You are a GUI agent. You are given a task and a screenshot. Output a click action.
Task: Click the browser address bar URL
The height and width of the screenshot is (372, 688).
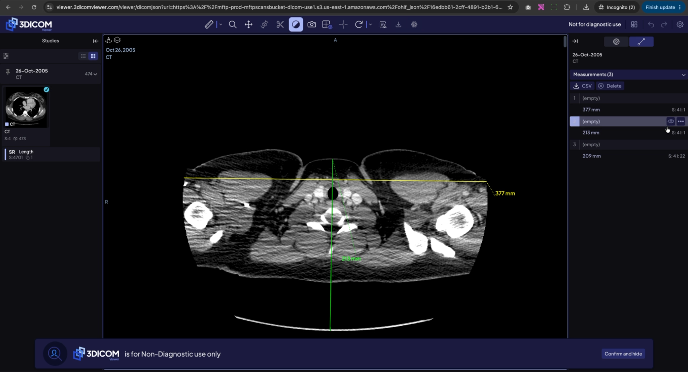279,7
